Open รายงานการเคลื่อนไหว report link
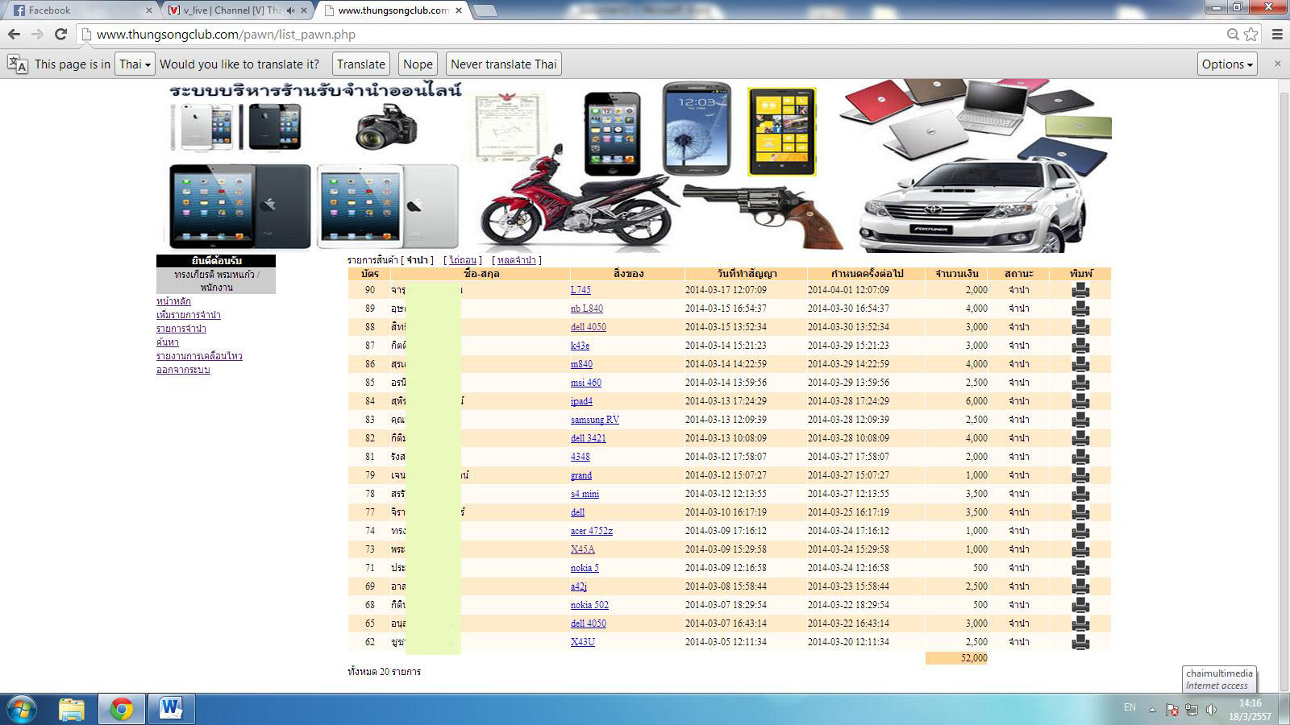 (199, 356)
